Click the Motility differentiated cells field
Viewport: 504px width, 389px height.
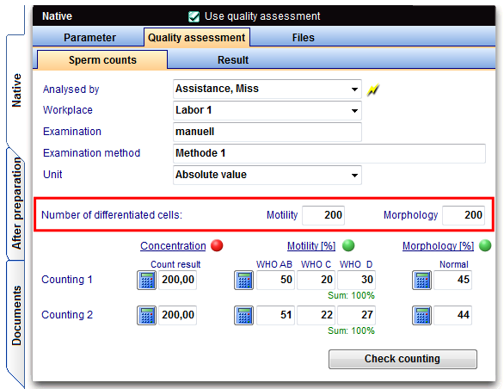pos(323,215)
